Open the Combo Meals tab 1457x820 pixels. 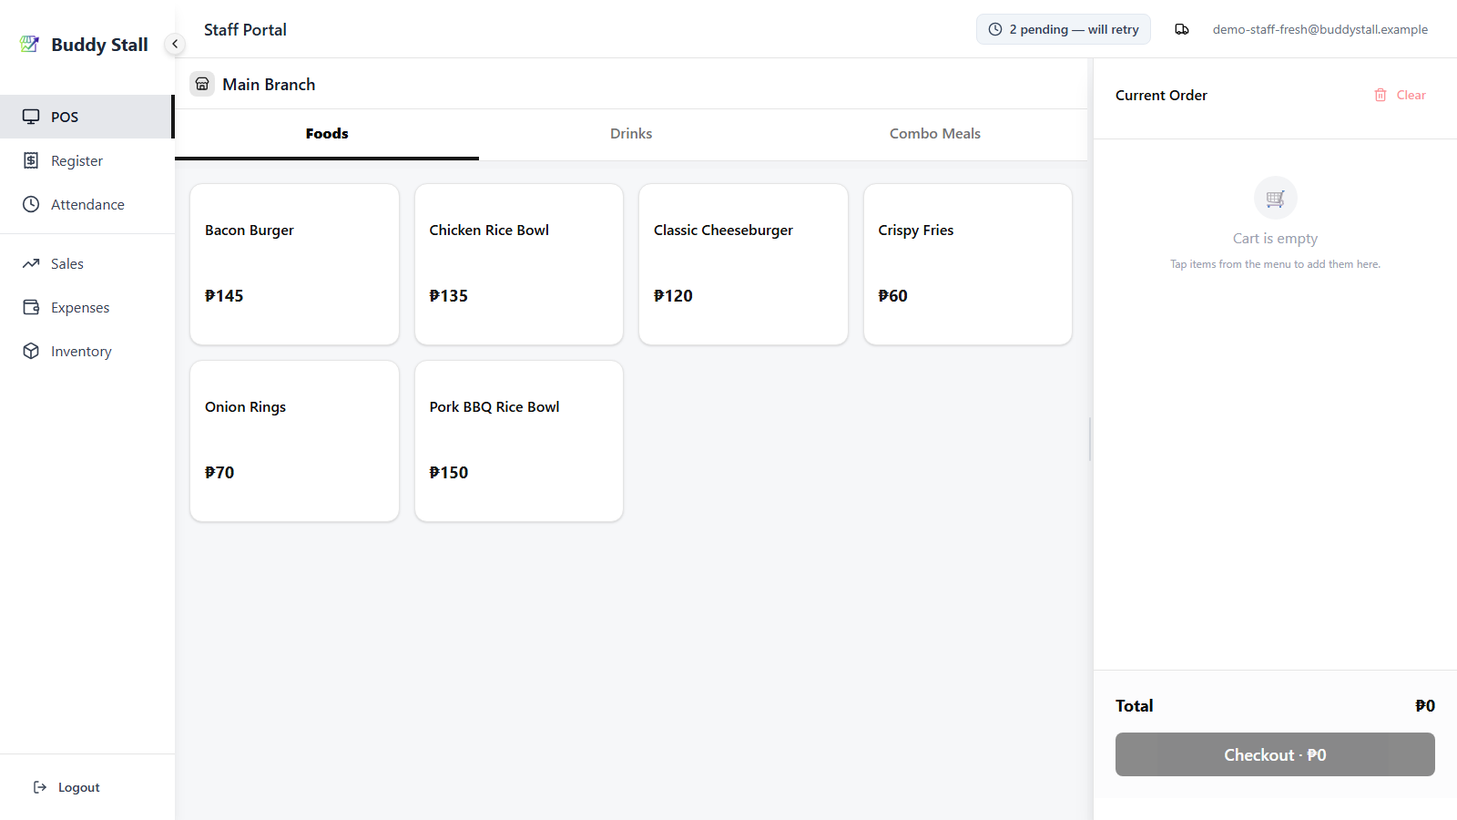[x=935, y=134]
